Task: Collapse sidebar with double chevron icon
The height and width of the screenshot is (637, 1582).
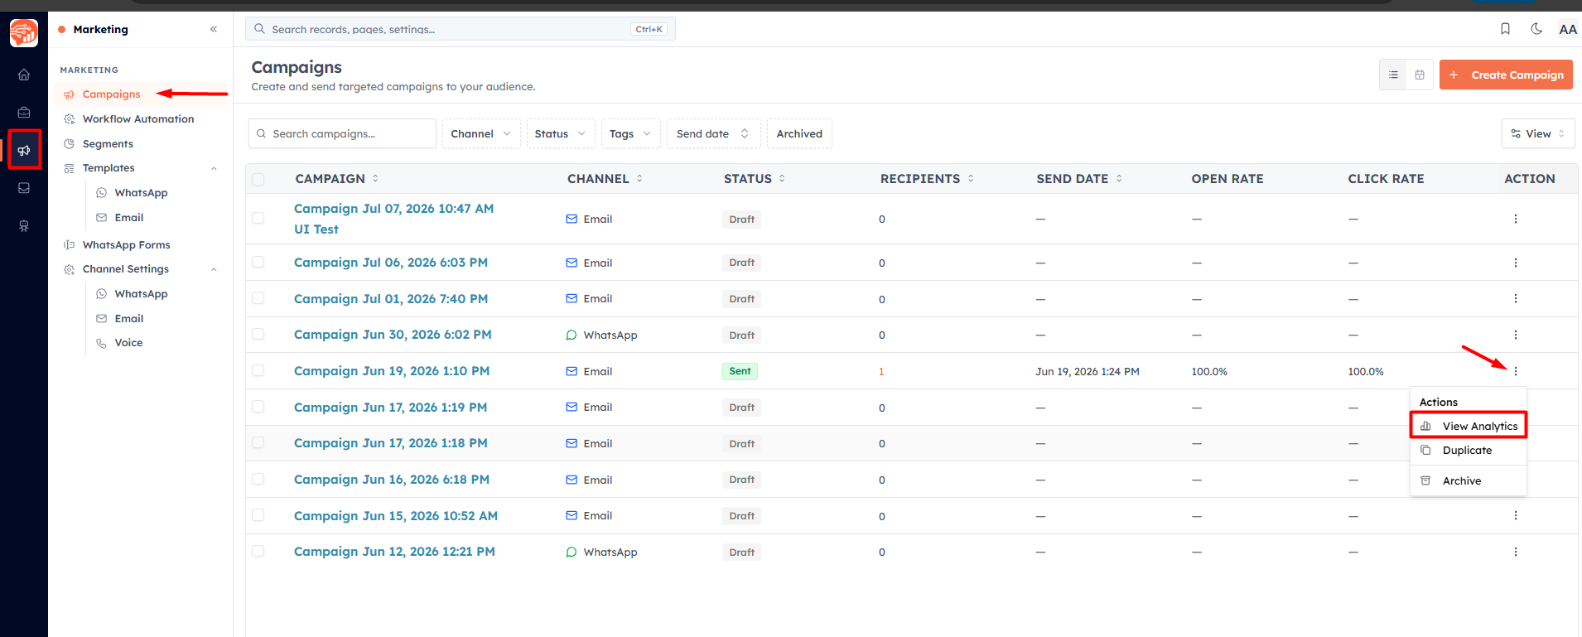Action: point(214,29)
